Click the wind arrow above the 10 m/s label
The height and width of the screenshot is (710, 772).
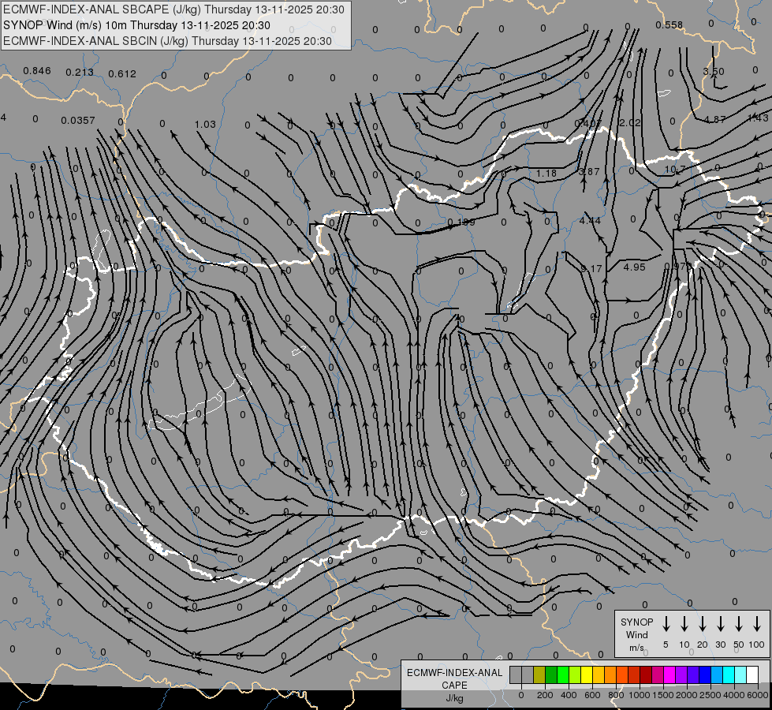pos(684,624)
